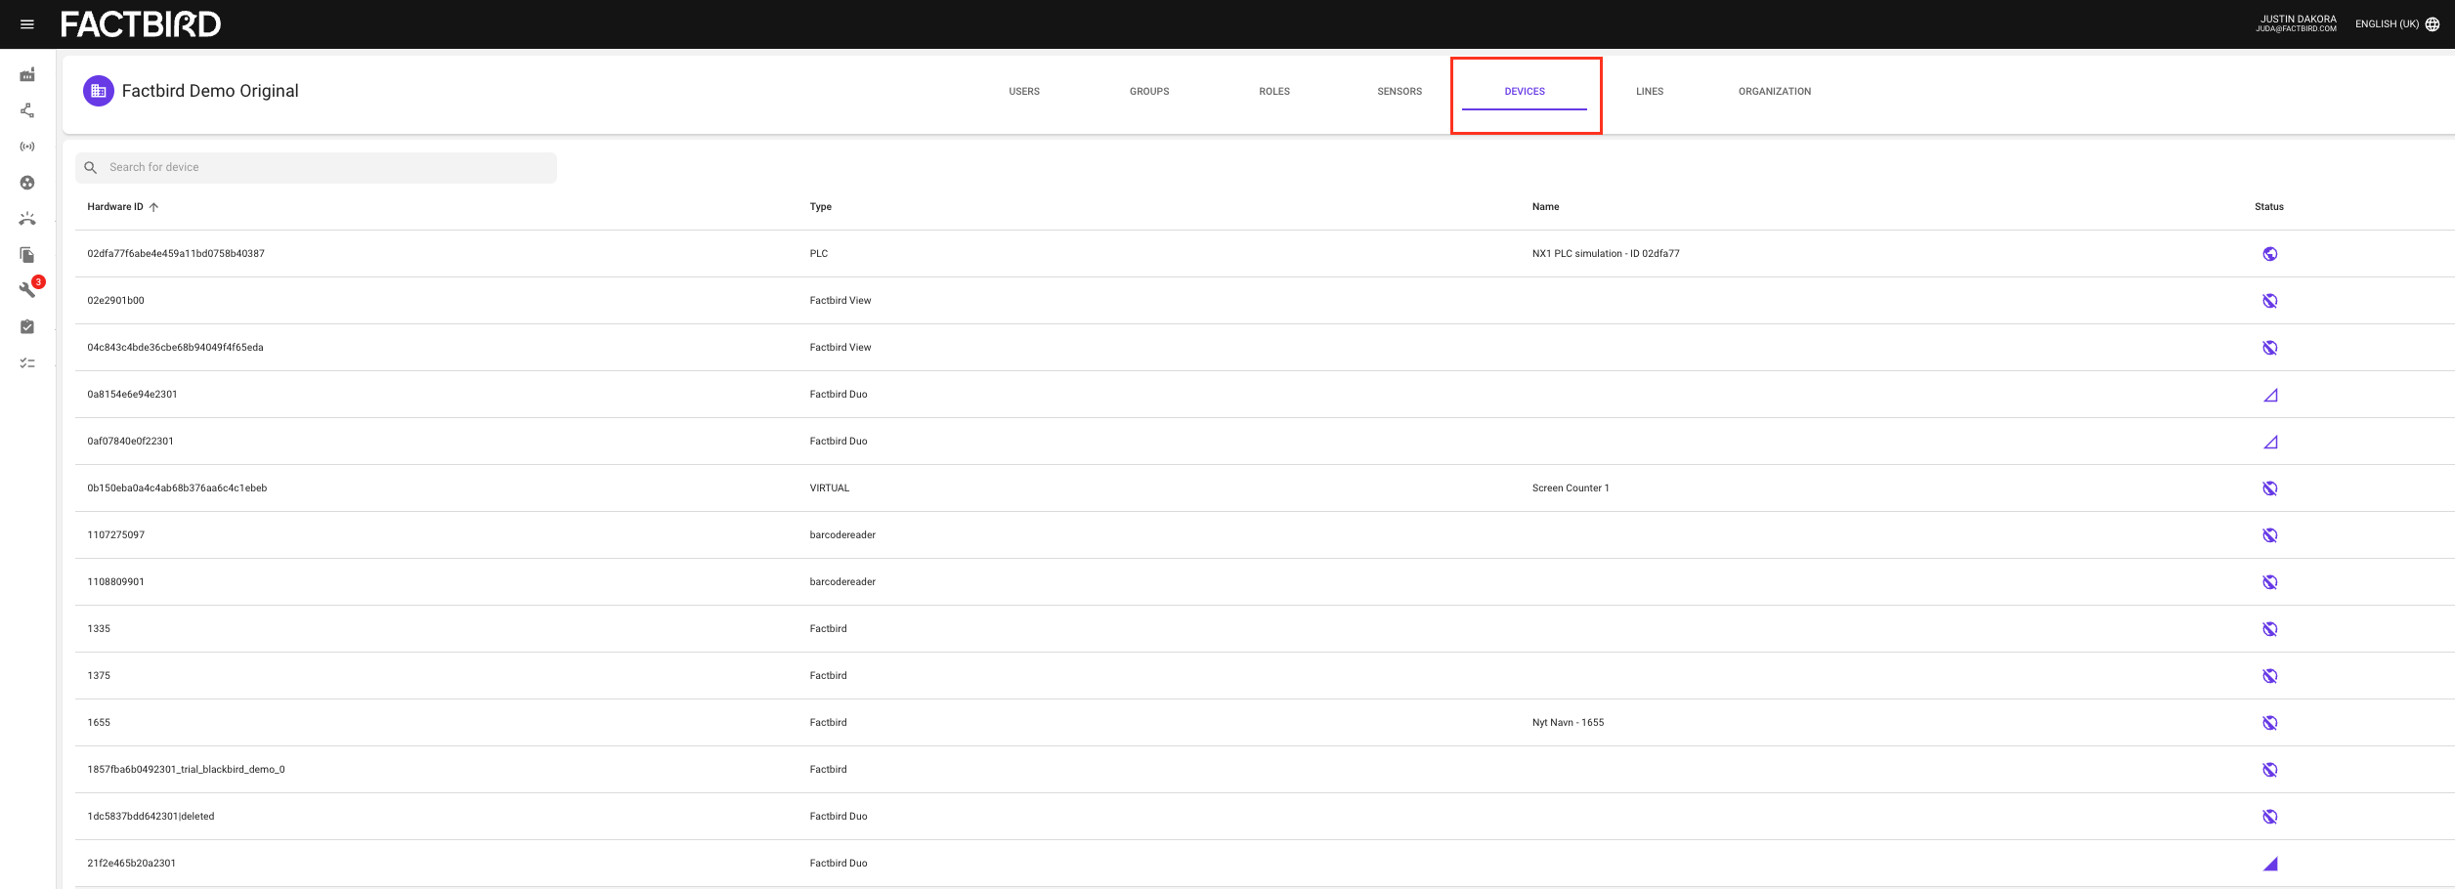Viewport: 2455px width, 889px height.
Task: Open the Andon call sidebar icon
Action: [x=27, y=219]
